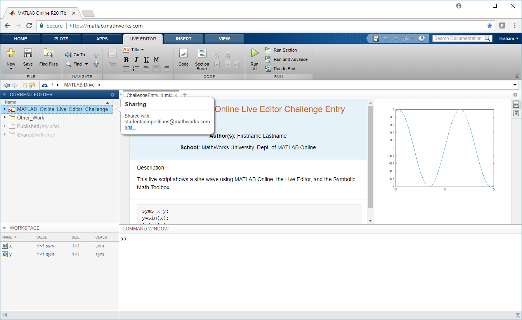Screen dimensions: 522x320
Task: Show output on right view icon
Action: (x=516, y=105)
